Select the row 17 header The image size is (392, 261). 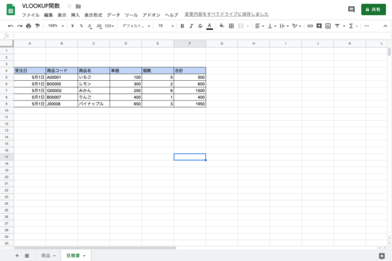[x=7, y=157]
